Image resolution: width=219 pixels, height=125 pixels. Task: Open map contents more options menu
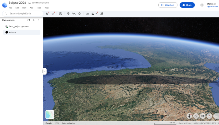(x=39, y=20)
